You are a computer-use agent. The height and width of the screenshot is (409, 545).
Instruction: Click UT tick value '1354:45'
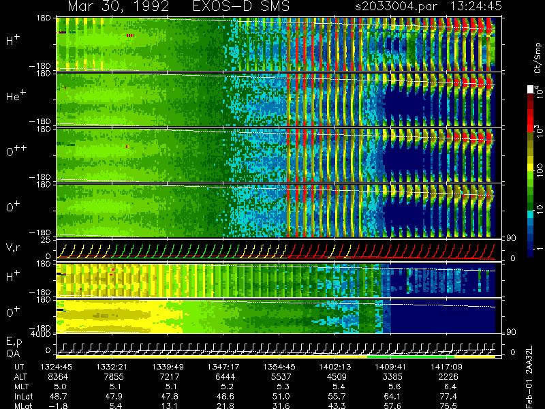[x=279, y=367]
